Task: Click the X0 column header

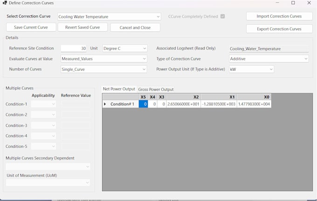Action: point(254,97)
